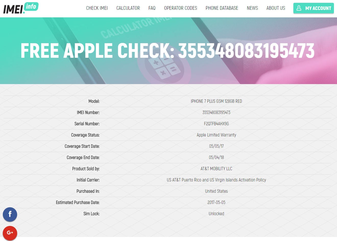Click the user icon in My Account
The image size is (337, 241).
pos(299,8)
